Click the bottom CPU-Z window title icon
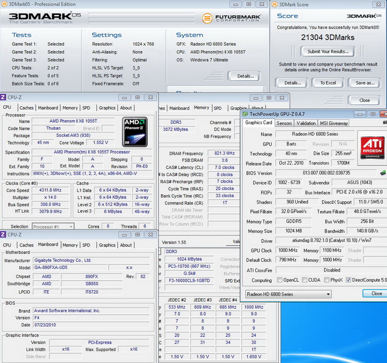This screenshot has width=387, height=363. tap(3, 234)
